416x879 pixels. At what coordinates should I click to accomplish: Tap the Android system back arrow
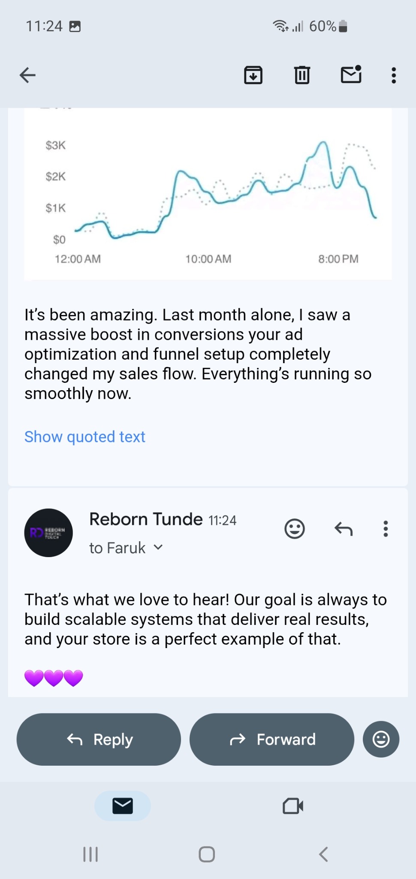coord(324,854)
